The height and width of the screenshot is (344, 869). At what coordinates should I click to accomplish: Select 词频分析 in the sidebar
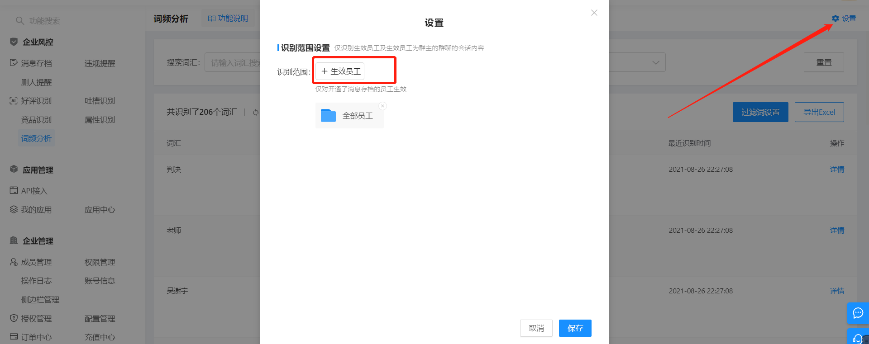tap(36, 138)
